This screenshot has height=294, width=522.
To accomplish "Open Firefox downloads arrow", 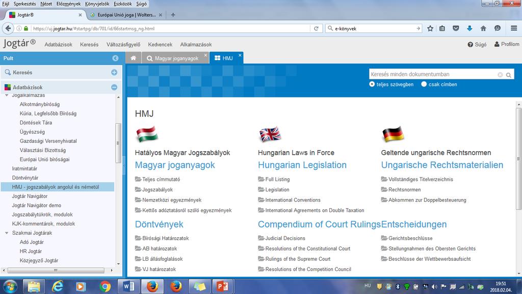I will [469, 29].
